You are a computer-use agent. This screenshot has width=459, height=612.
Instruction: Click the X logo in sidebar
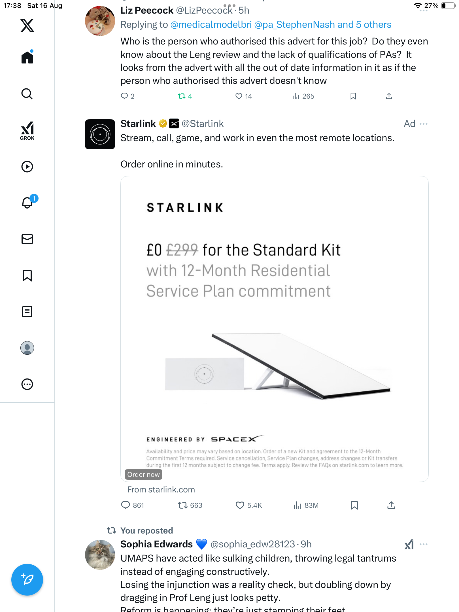pos(27,25)
